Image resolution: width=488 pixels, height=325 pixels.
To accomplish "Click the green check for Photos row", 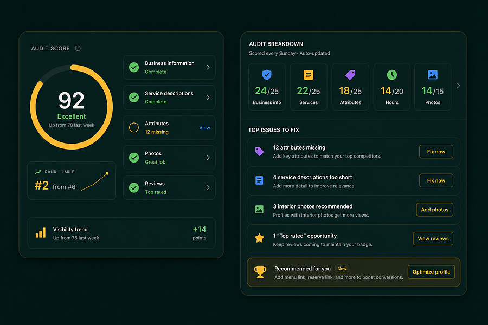I will pos(134,158).
